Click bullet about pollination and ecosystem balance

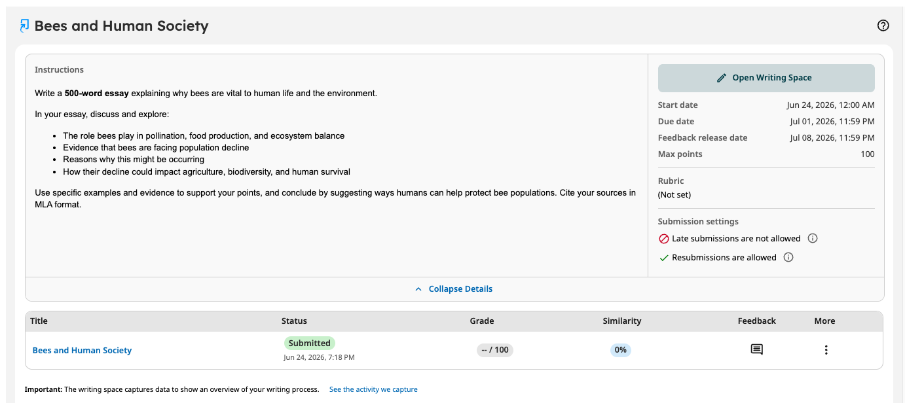pyautogui.click(x=204, y=136)
